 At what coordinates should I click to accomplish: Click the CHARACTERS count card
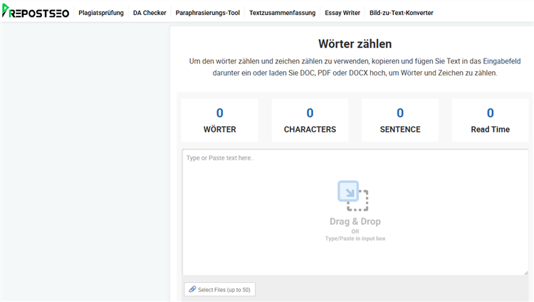310,120
